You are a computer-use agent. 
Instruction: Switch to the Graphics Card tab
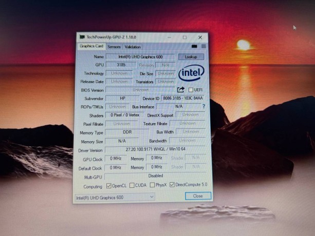click(91, 46)
